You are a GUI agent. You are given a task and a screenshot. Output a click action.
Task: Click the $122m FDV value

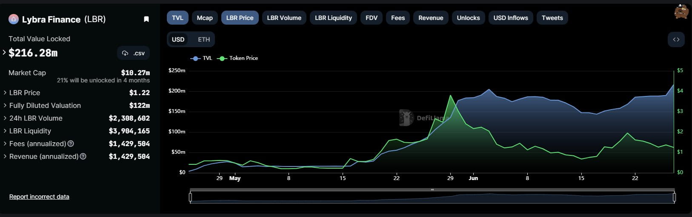point(140,105)
